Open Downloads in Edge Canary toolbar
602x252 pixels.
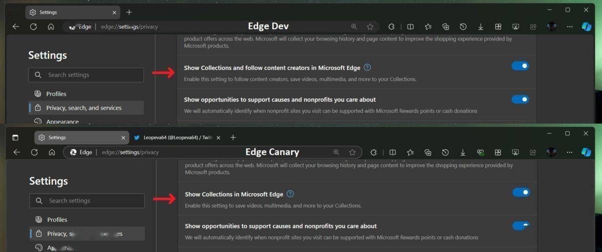coord(463,152)
